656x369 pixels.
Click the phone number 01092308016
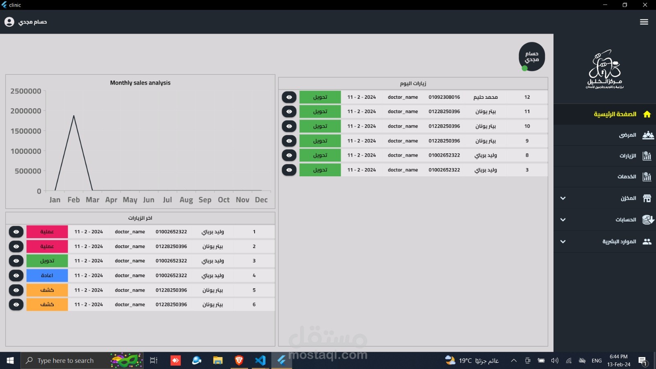pyautogui.click(x=444, y=97)
